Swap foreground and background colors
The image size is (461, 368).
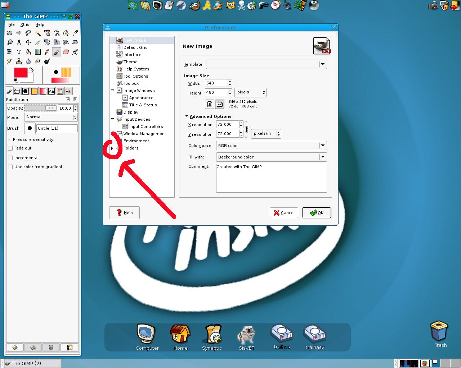click(31, 70)
